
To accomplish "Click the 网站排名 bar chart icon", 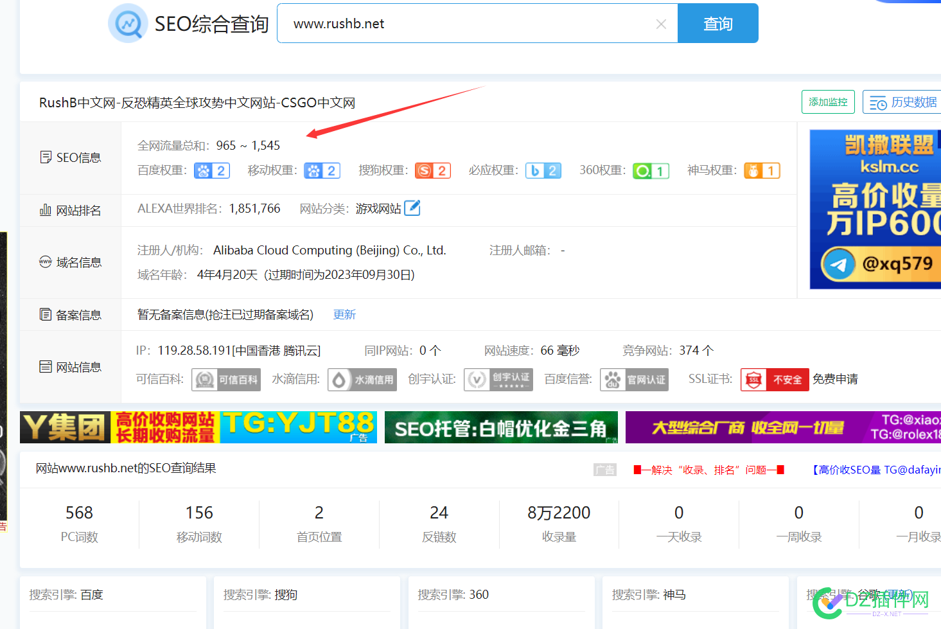I will (x=46, y=210).
